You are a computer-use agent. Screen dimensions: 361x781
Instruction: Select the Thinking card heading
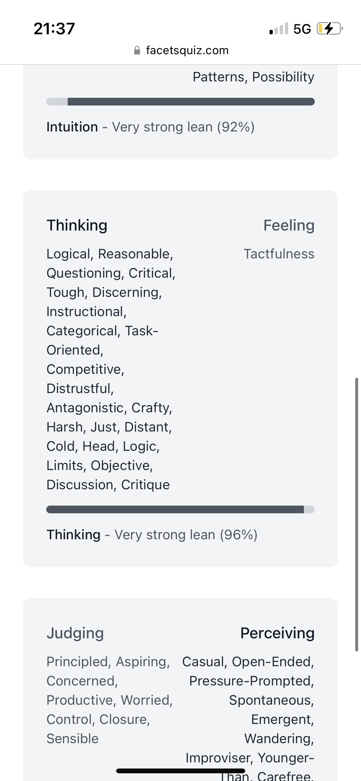(x=77, y=225)
